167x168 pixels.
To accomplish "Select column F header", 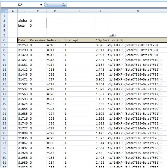I will [101, 11].
